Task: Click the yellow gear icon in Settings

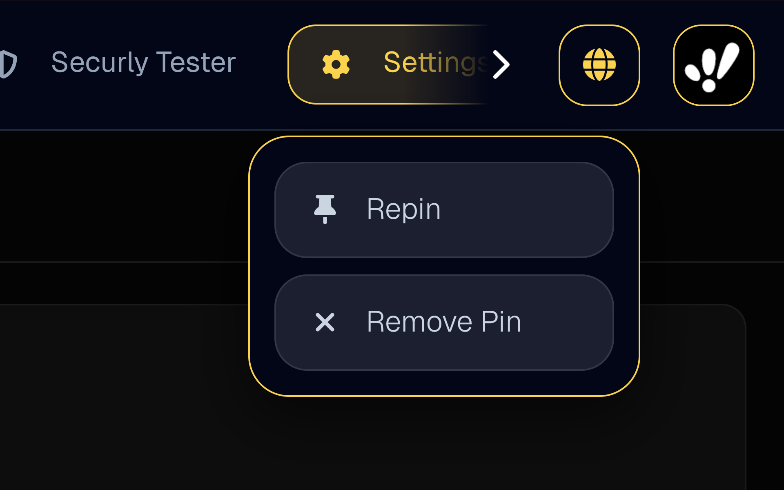Action: [336, 65]
